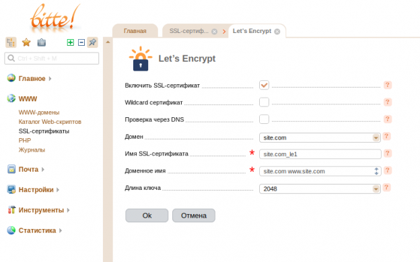This screenshot has width=420, height=262.
Task: Click the Имя SSL-сертификата input field
Action: (320, 154)
